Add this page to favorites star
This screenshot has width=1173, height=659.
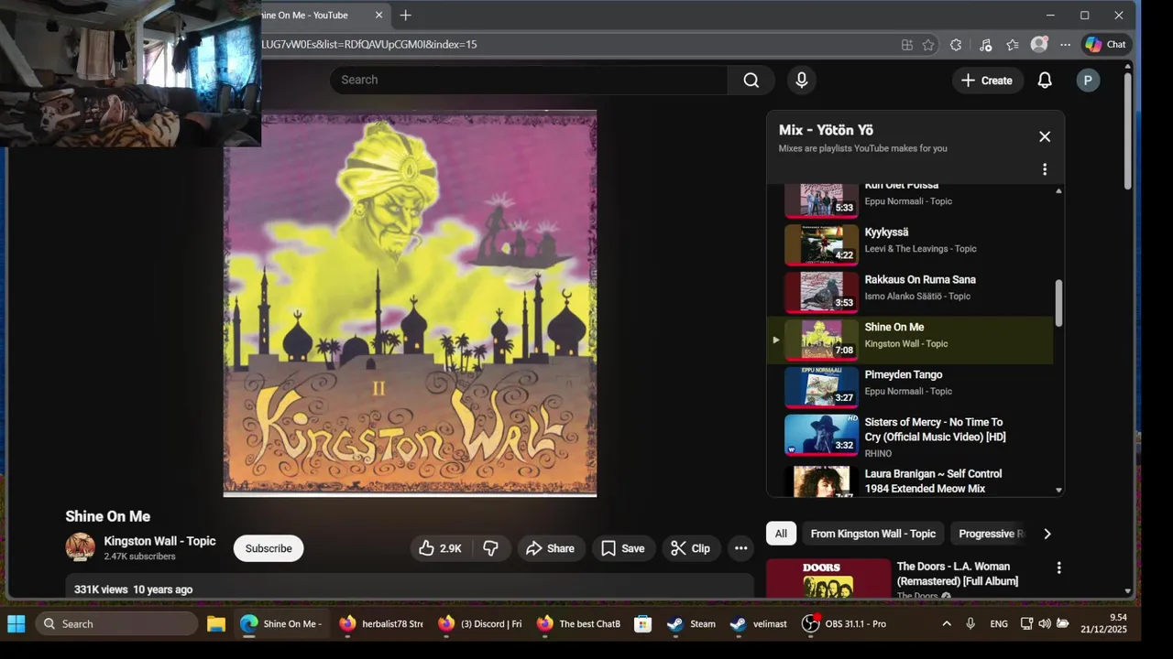click(928, 44)
